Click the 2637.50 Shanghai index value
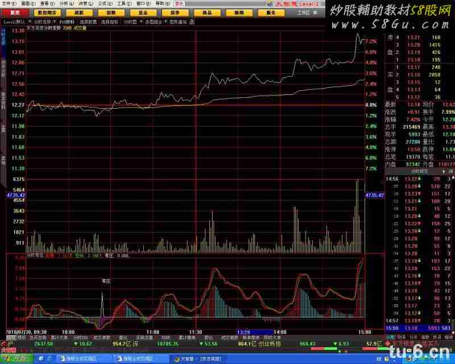Image resolution: width=455 pixels, height=364 pixels. 44,344
